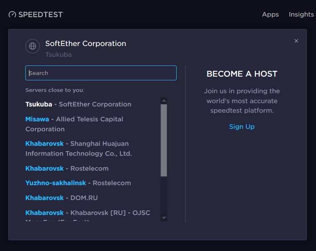Focus the server Search field

tap(101, 73)
